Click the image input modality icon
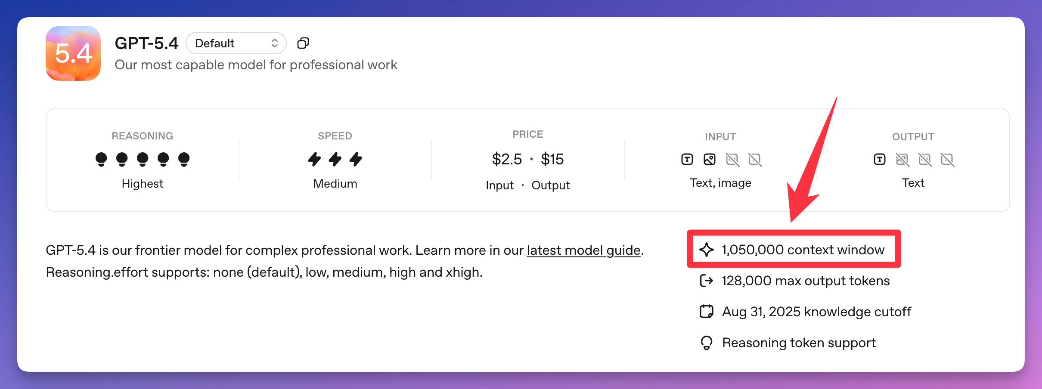The width and height of the screenshot is (1042, 389). tap(710, 160)
